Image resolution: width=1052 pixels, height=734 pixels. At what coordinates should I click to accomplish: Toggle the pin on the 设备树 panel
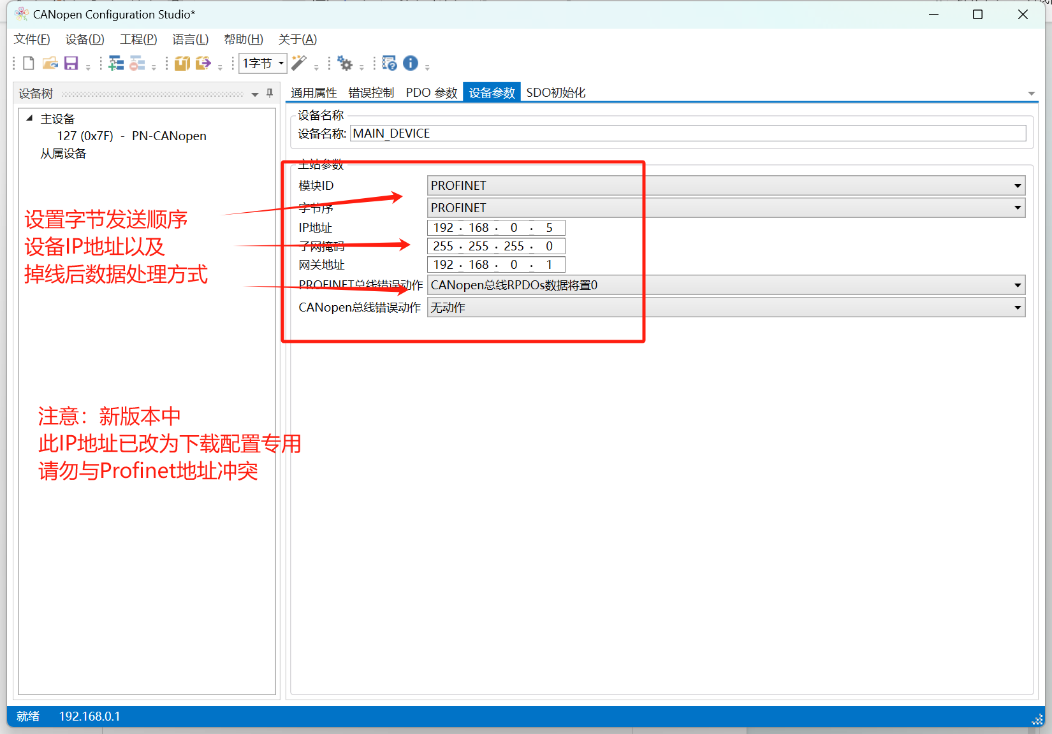[270, 94]
